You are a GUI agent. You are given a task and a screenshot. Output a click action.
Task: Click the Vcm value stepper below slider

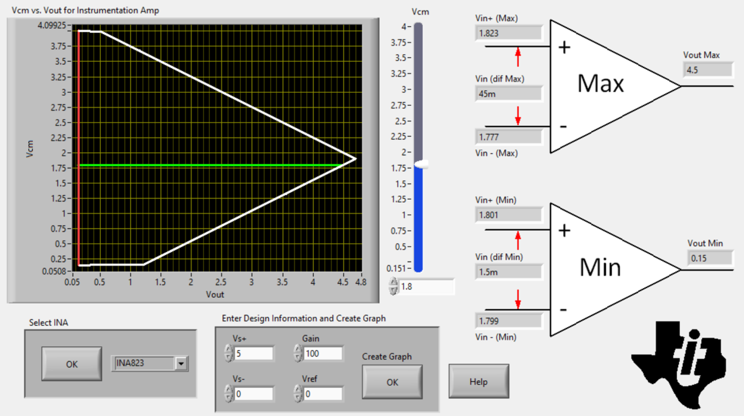pyautogui.click(x=393, y=287)
